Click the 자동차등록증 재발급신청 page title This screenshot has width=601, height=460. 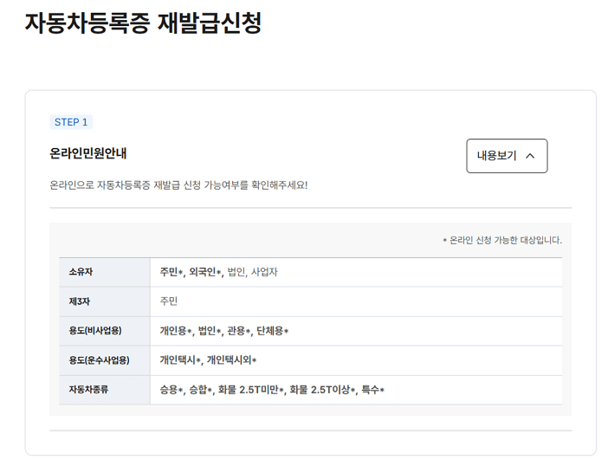coord(143,23)
